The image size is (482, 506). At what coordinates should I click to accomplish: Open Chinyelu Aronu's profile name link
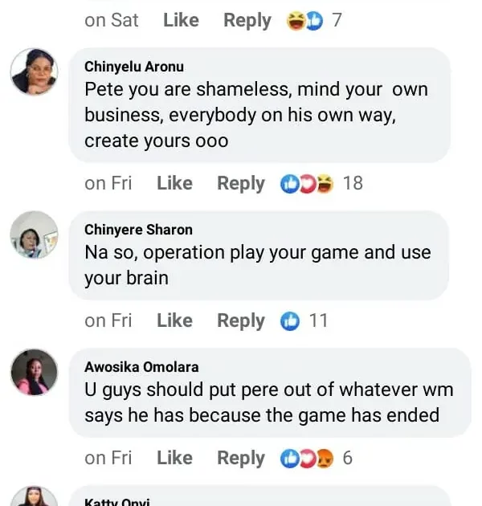tap(134, 67)
